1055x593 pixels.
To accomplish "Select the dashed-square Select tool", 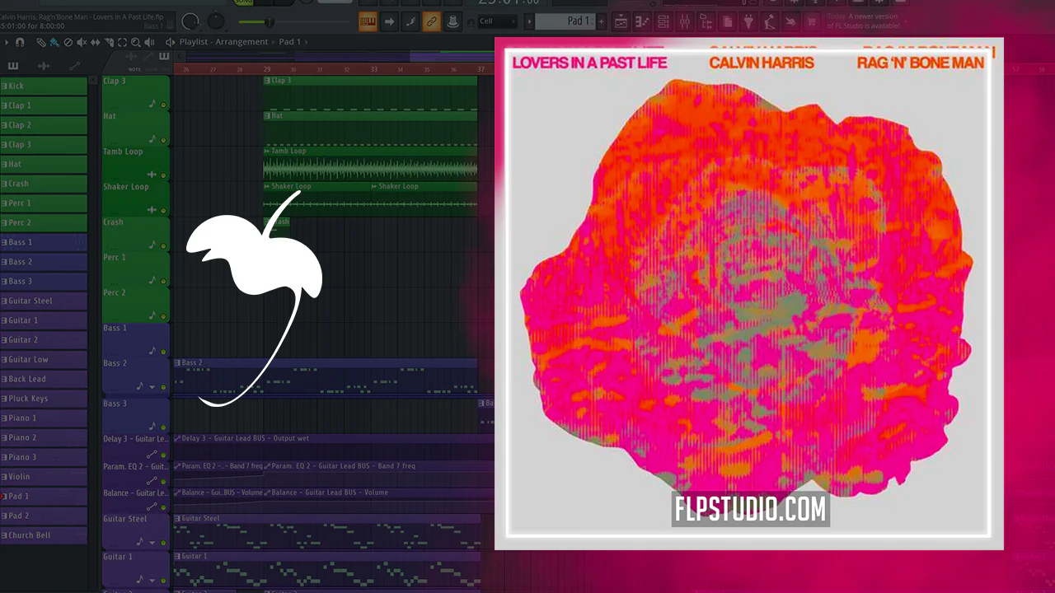I will coord(123,42).
